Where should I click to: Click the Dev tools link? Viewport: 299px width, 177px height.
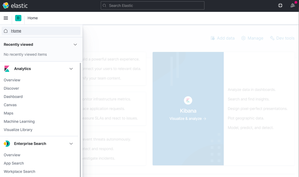pos(282,38)
